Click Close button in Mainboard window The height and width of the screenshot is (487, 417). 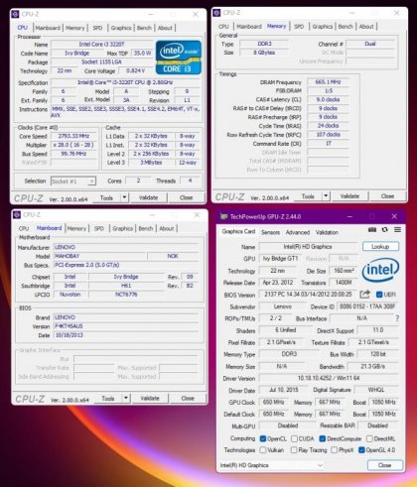188,399
